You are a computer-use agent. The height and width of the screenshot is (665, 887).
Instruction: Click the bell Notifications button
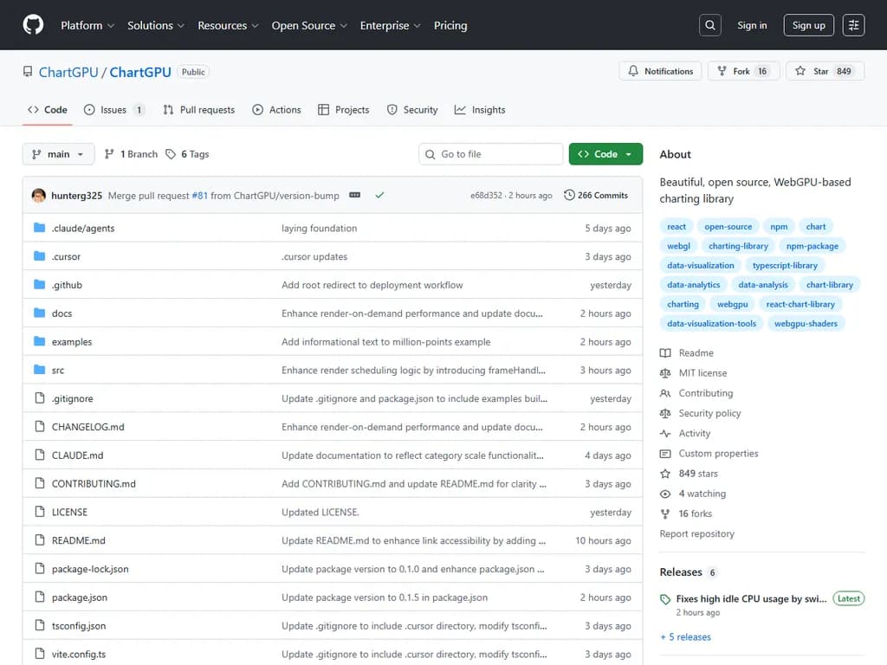(660, 71)
